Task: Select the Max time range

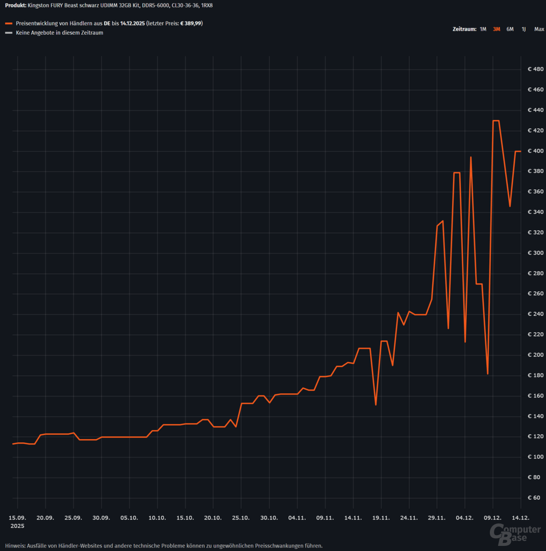Action: tap(539, 29)
